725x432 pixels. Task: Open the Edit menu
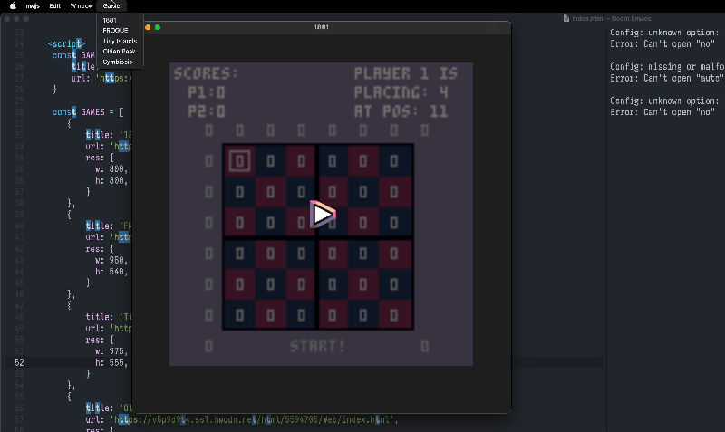55,6
